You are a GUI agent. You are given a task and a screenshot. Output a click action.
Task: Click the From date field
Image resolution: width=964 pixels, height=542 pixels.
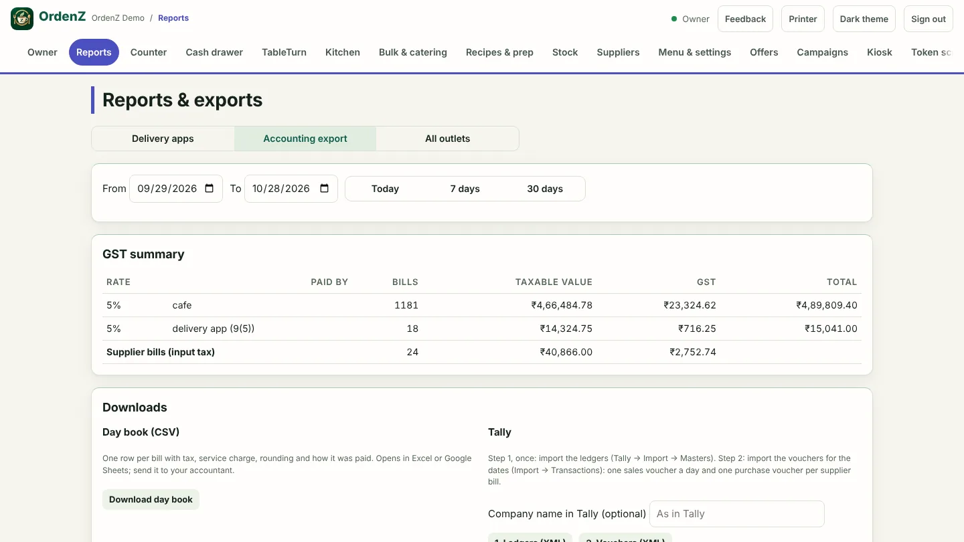point(176,189)
